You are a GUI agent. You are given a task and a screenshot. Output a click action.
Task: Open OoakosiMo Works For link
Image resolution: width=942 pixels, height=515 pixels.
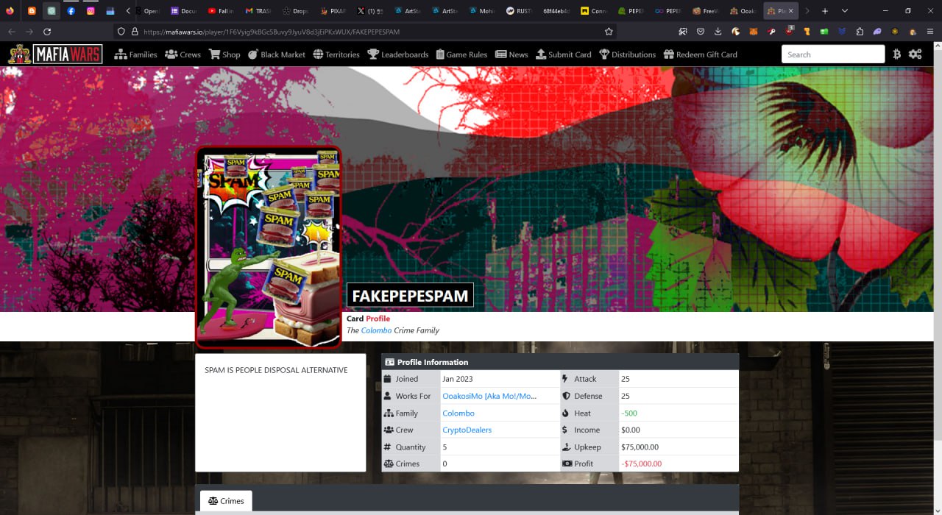[489, 396]
